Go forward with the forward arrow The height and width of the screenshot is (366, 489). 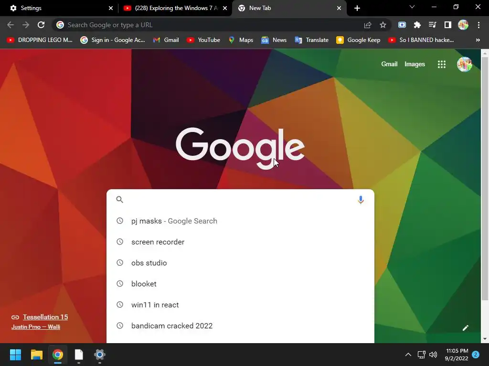(26, 25)
